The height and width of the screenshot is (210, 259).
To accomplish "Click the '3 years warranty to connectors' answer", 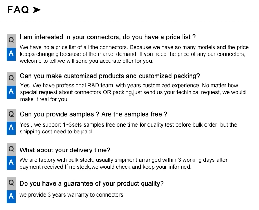I will (x=72, y=195).
